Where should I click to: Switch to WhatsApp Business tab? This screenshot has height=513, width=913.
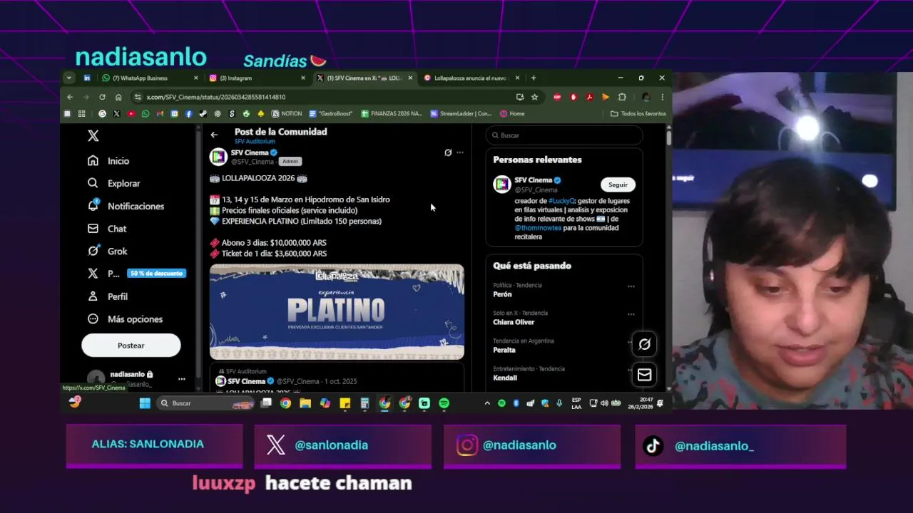pos(150,78)
